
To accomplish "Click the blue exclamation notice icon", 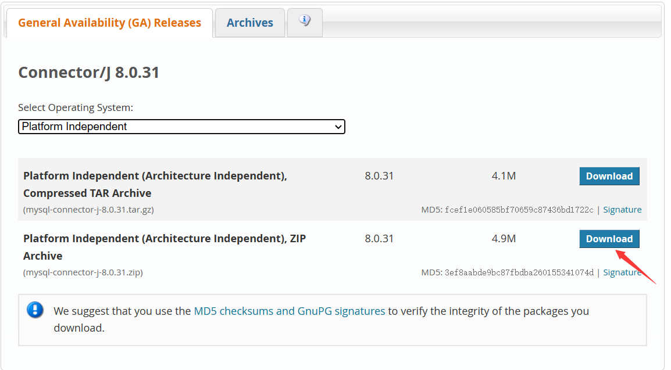I will coord(35,310).
